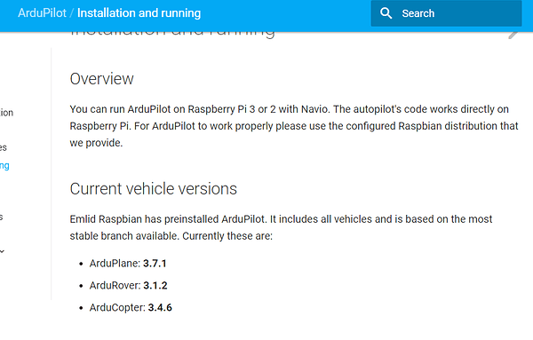Select the Overview heading
The image size is (533, 340).
point(101,79)
